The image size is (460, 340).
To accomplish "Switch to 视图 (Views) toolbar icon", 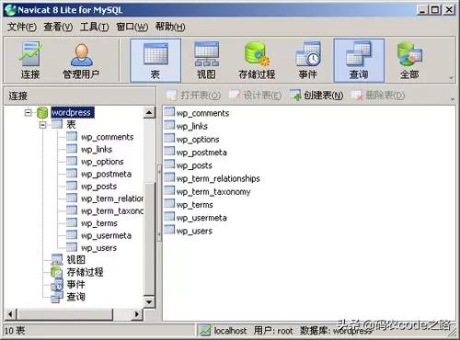I will pyautogui.click(x=206, y=60).
